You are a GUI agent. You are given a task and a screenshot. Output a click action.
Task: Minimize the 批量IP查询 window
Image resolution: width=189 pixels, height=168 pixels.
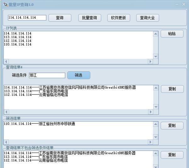177,4
